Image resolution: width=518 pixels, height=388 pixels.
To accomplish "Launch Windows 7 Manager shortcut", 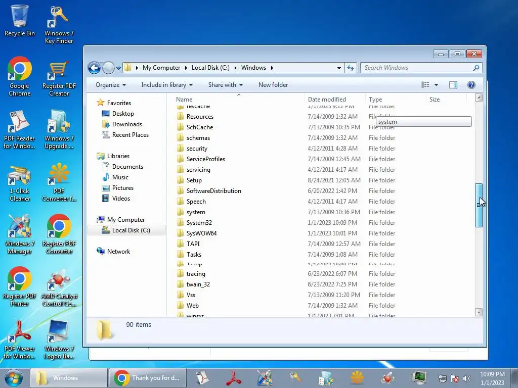I will pos(20,235).
